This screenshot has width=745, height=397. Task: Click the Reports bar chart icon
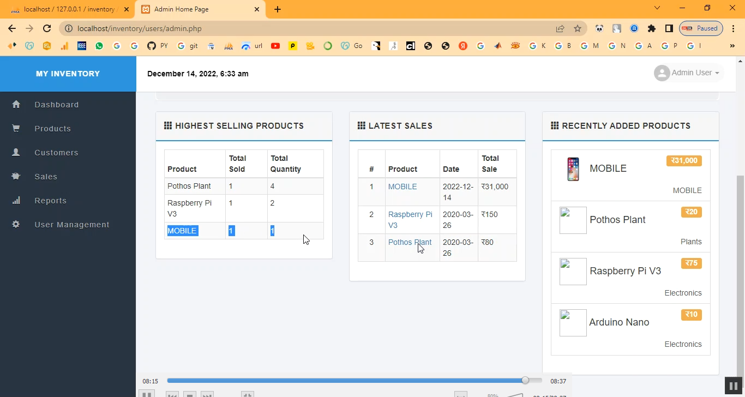[16, 200]
